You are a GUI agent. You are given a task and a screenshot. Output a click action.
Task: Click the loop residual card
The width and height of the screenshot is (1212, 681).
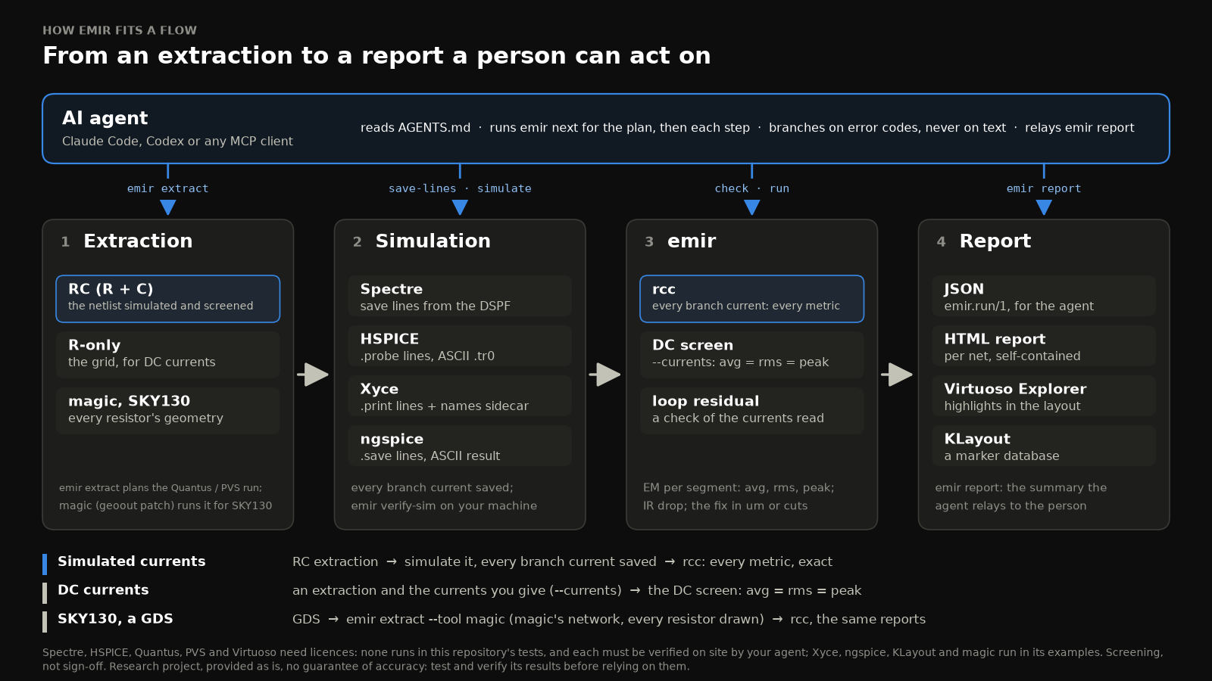(x=751, y=411)
